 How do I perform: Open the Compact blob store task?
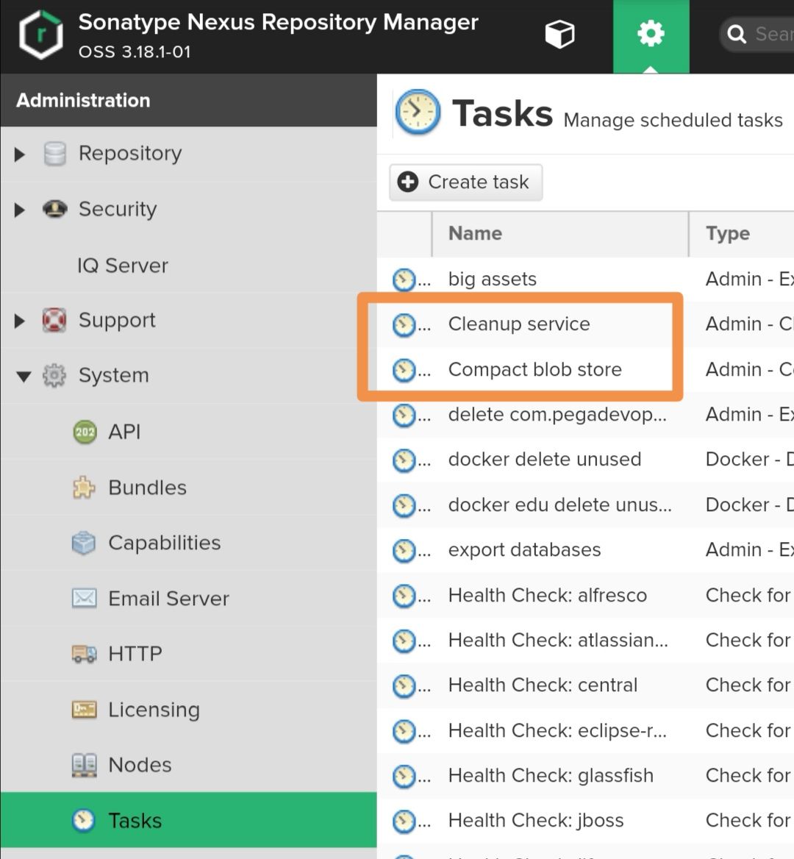pos(535,369)
